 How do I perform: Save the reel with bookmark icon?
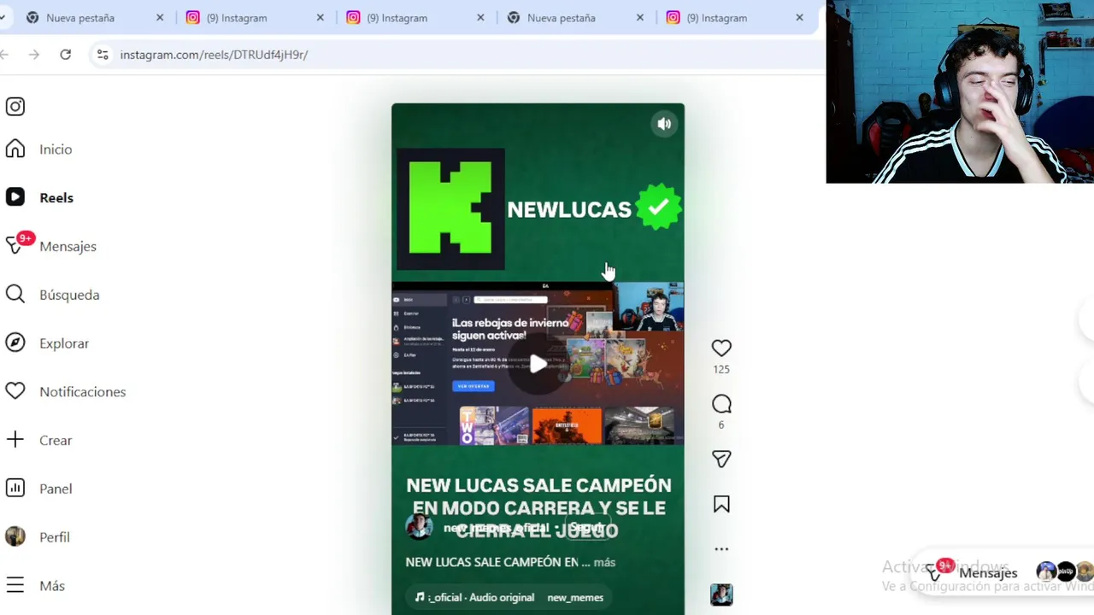(721, 505)
